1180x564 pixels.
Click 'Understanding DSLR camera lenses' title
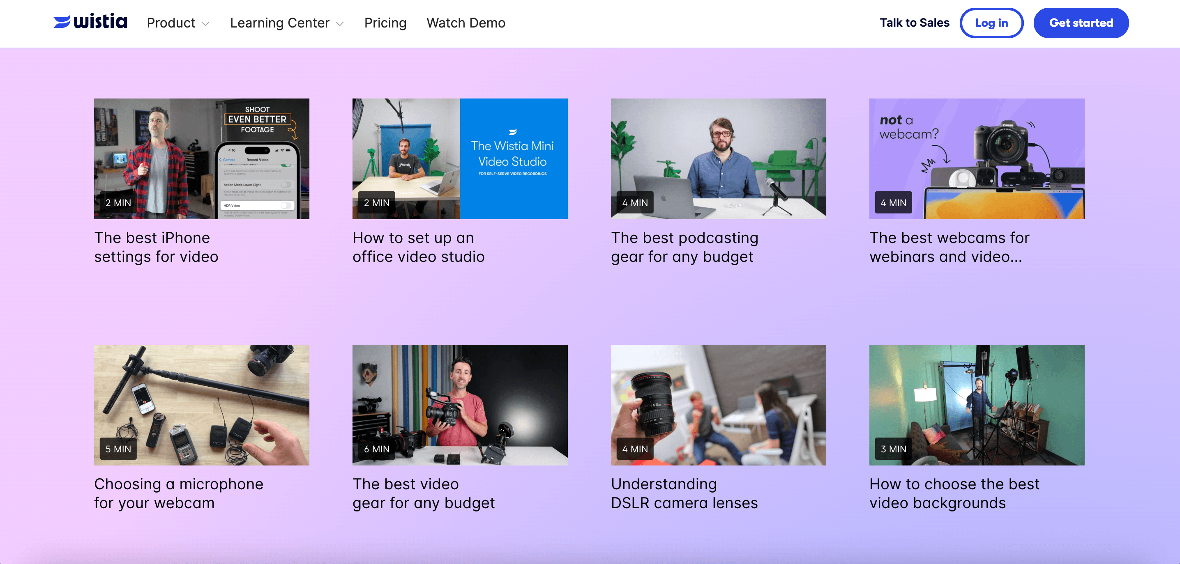point(684,493)
